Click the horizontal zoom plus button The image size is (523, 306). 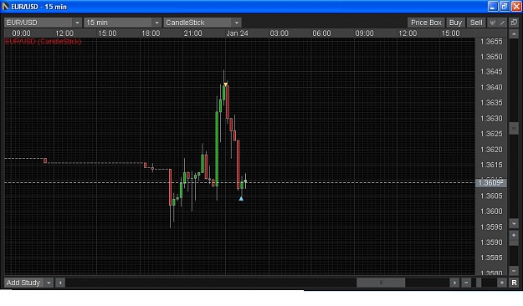coord(501,283)
